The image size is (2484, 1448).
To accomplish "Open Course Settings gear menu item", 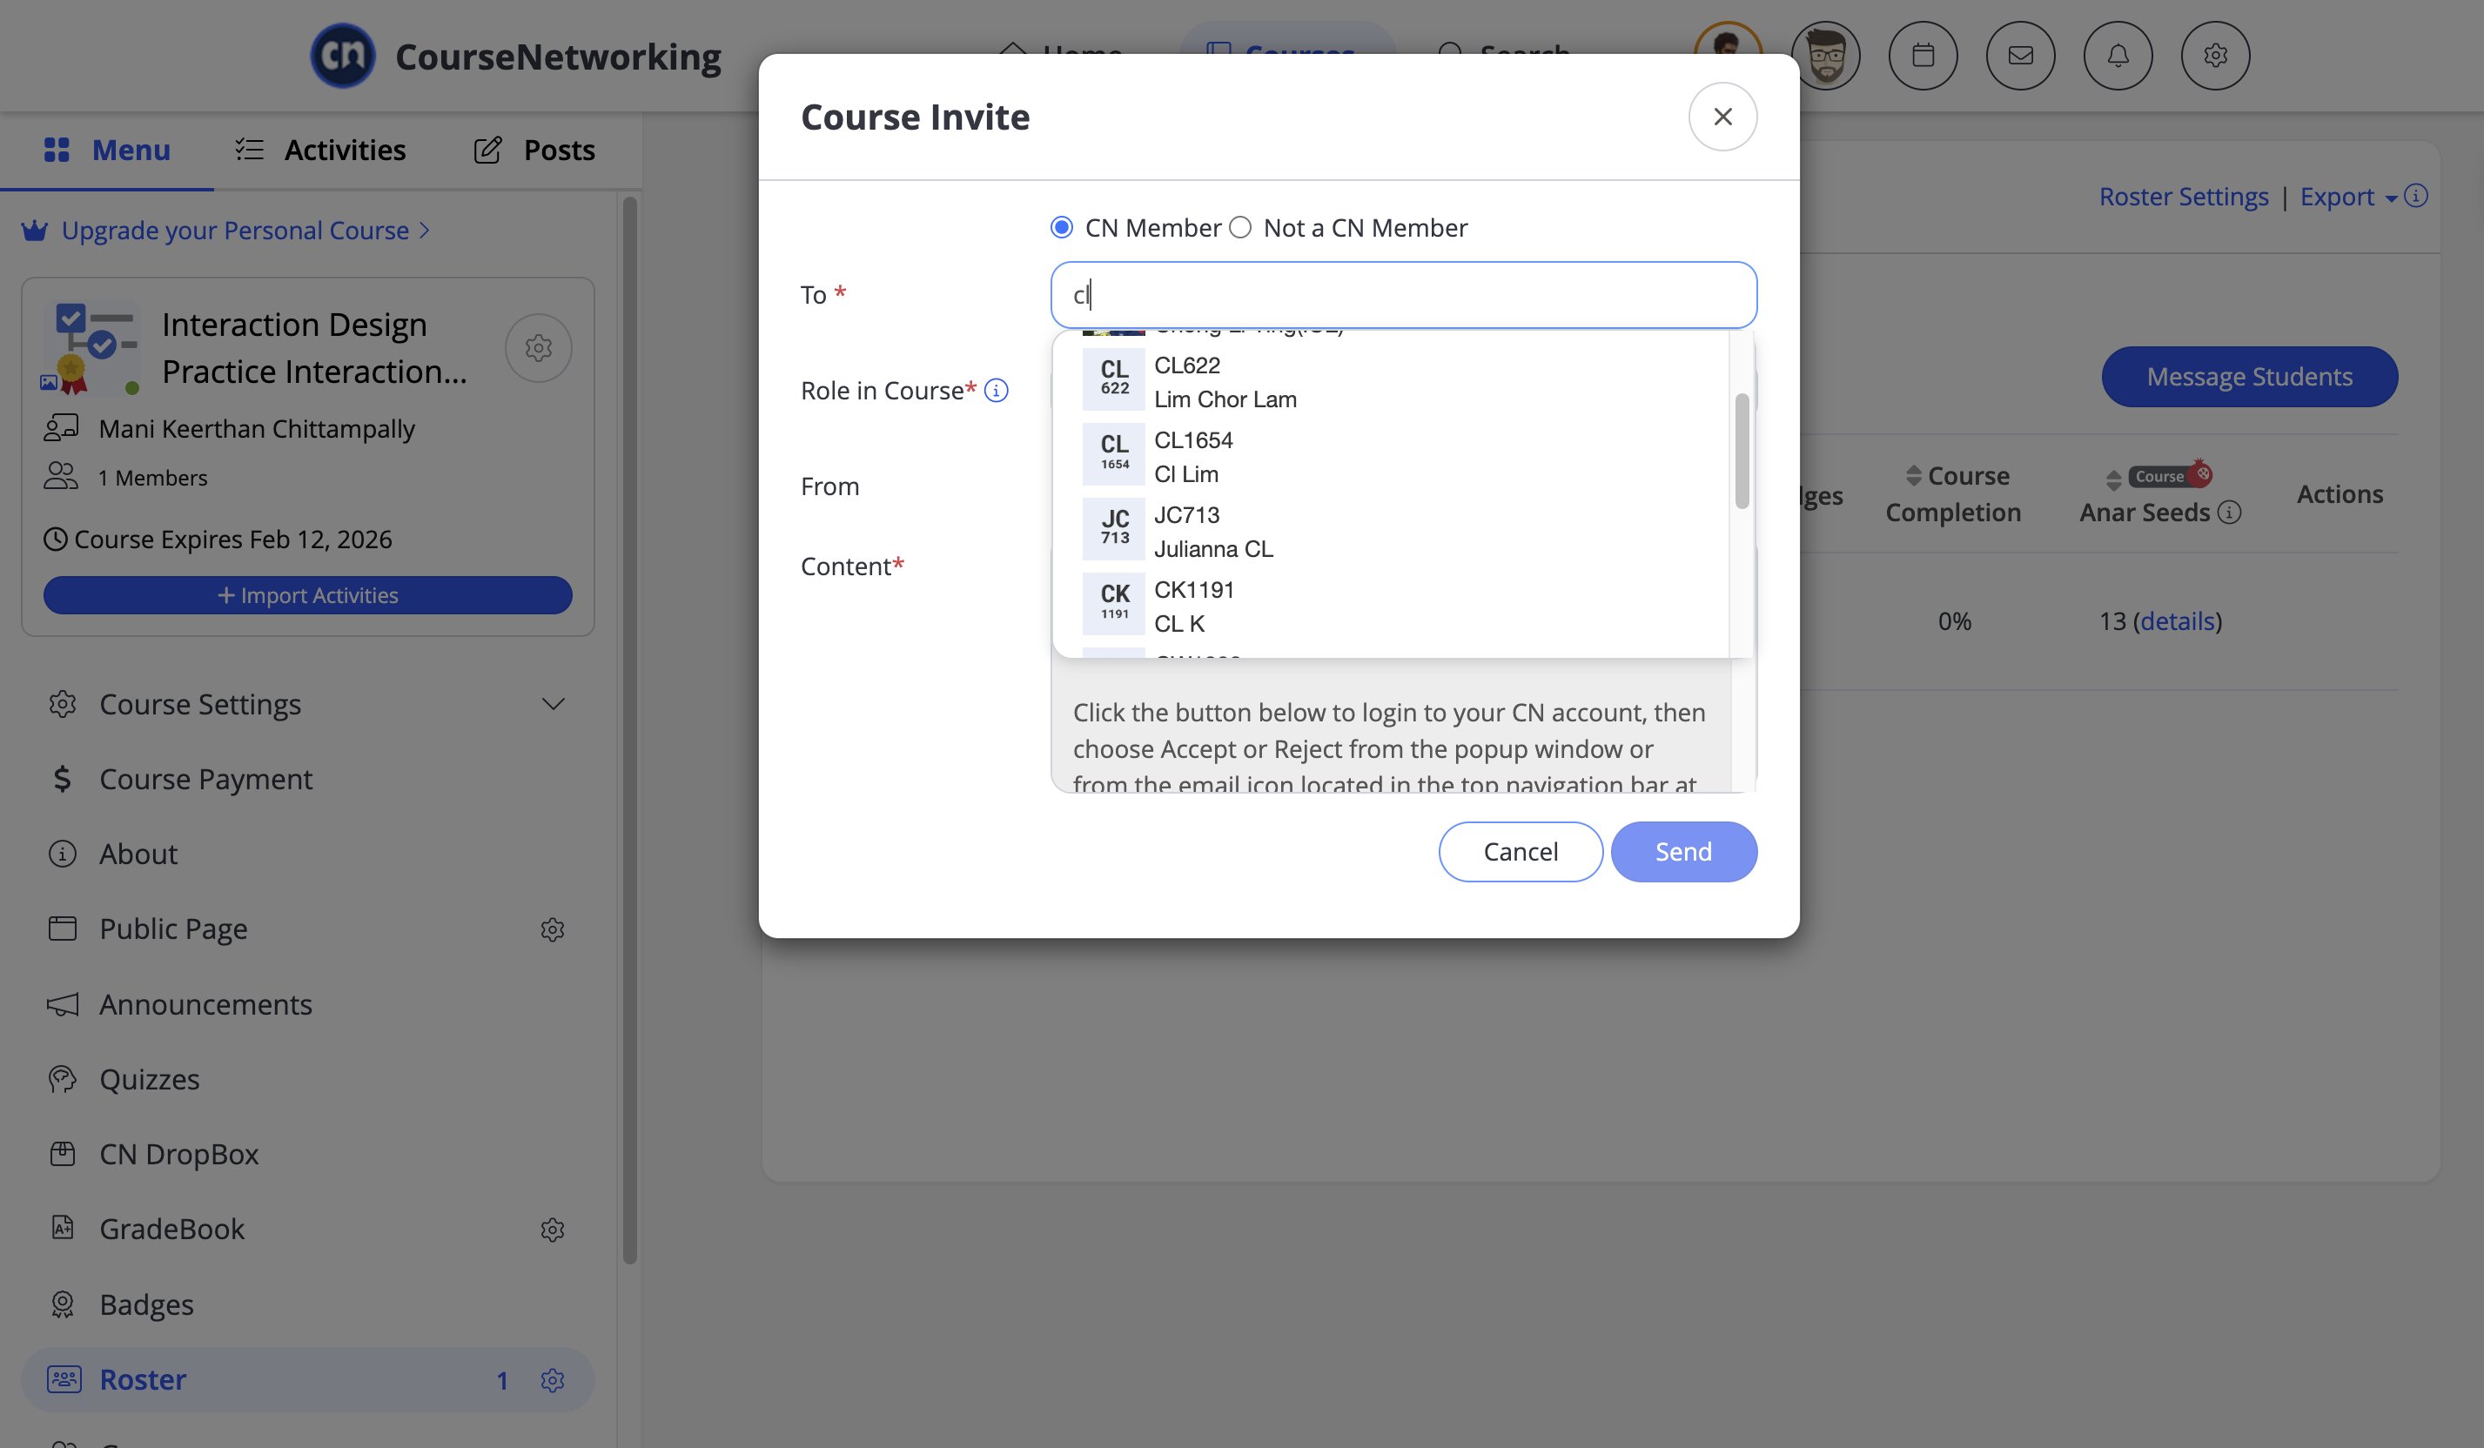I will point(62,704).
